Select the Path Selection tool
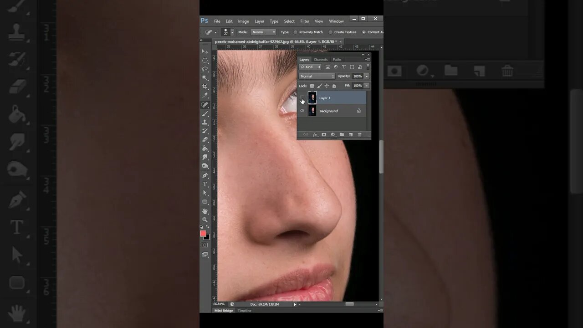The height and width of the screenshot is (328, 583). coord(205,193)
